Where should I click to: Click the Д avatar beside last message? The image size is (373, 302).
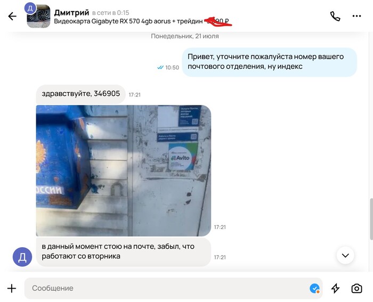point(22,257)
